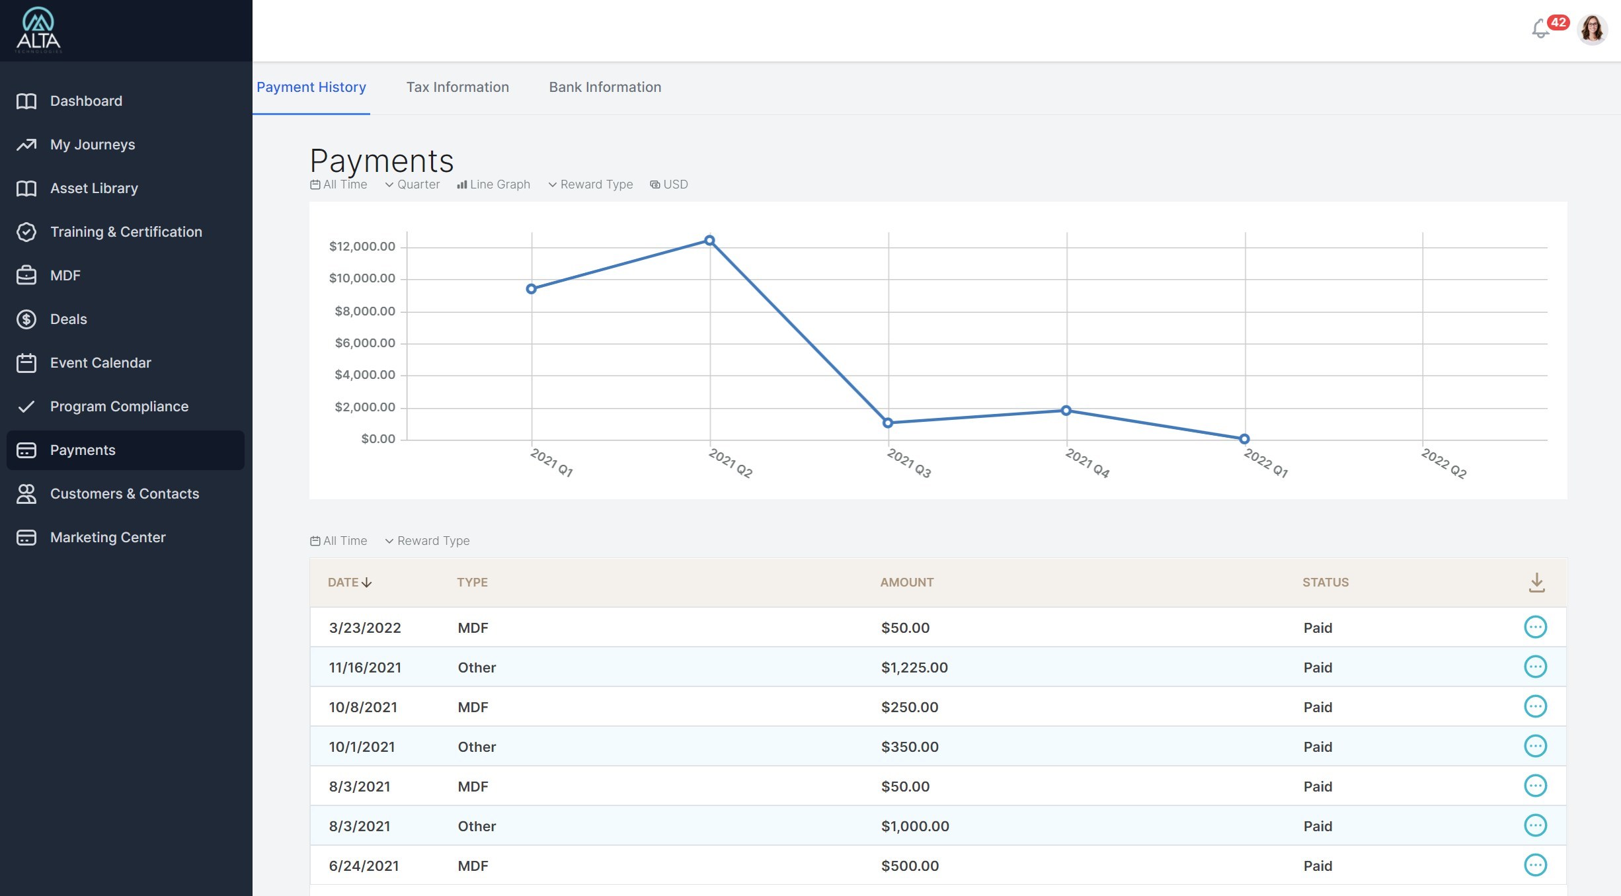This screenshot has width=1621, height=896.
Task: Change Line Graph chart type
Action: 493,184
